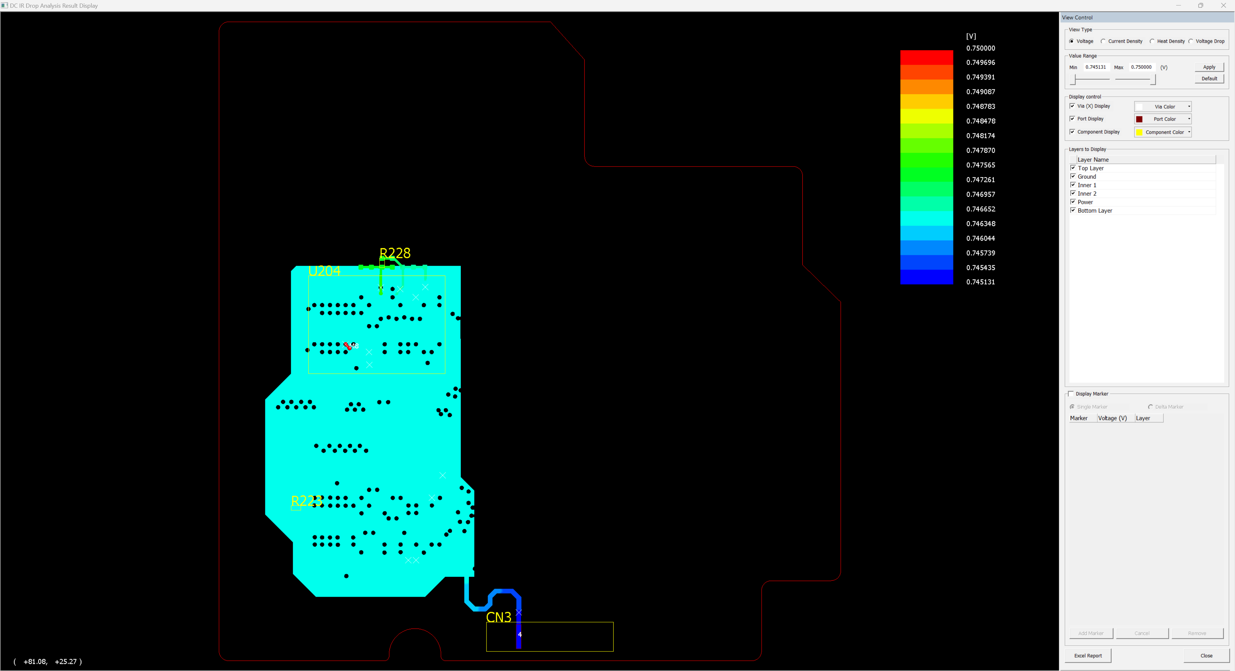The width and height of the screenshot is (1235, 671).
Task: Click the Max range slider handle
Action: pos(1153,79)
